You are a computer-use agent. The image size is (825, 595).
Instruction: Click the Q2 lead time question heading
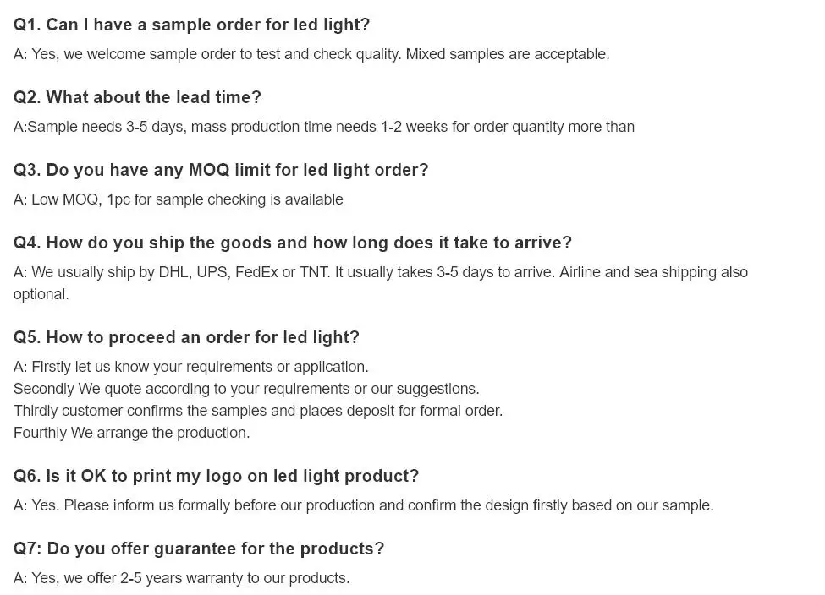click(137, 98)
